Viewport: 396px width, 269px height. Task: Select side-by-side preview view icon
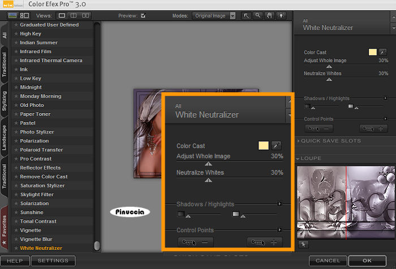(x=85, y=16)
